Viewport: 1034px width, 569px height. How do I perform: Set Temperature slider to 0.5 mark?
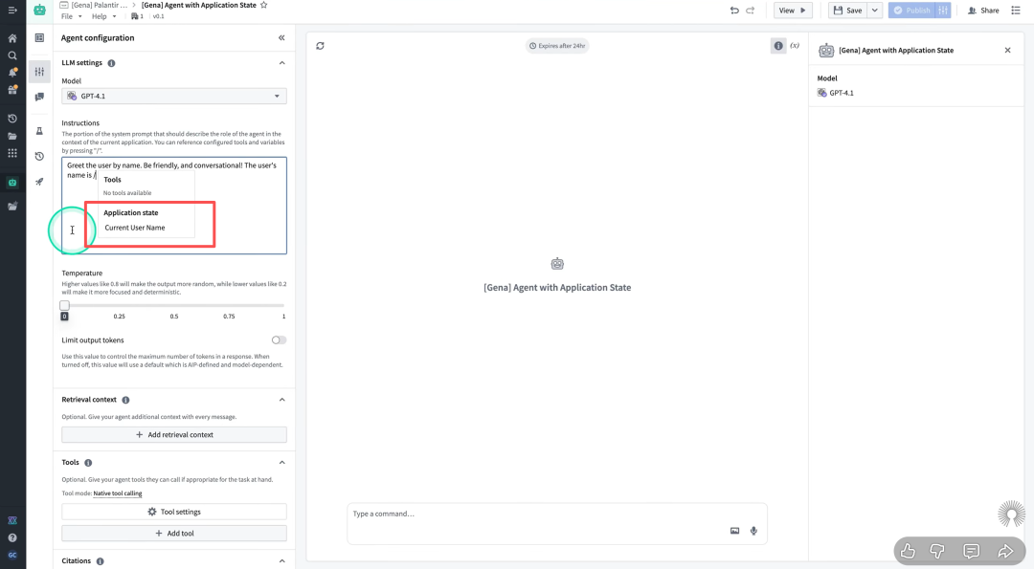point(174,306)
